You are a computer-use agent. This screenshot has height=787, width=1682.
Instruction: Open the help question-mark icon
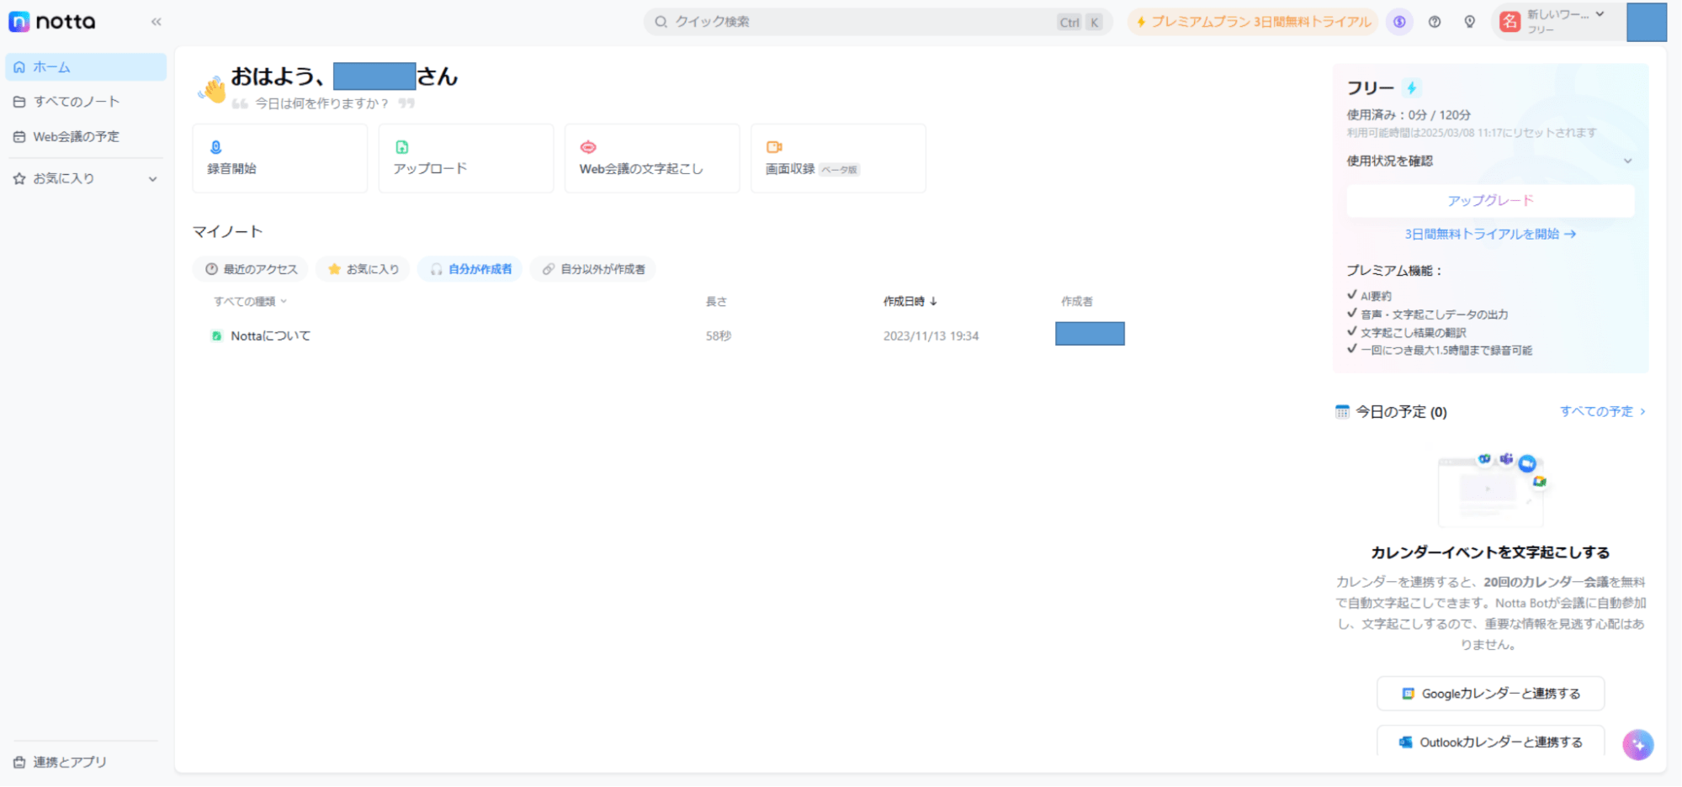click(x=1435, y=22)
